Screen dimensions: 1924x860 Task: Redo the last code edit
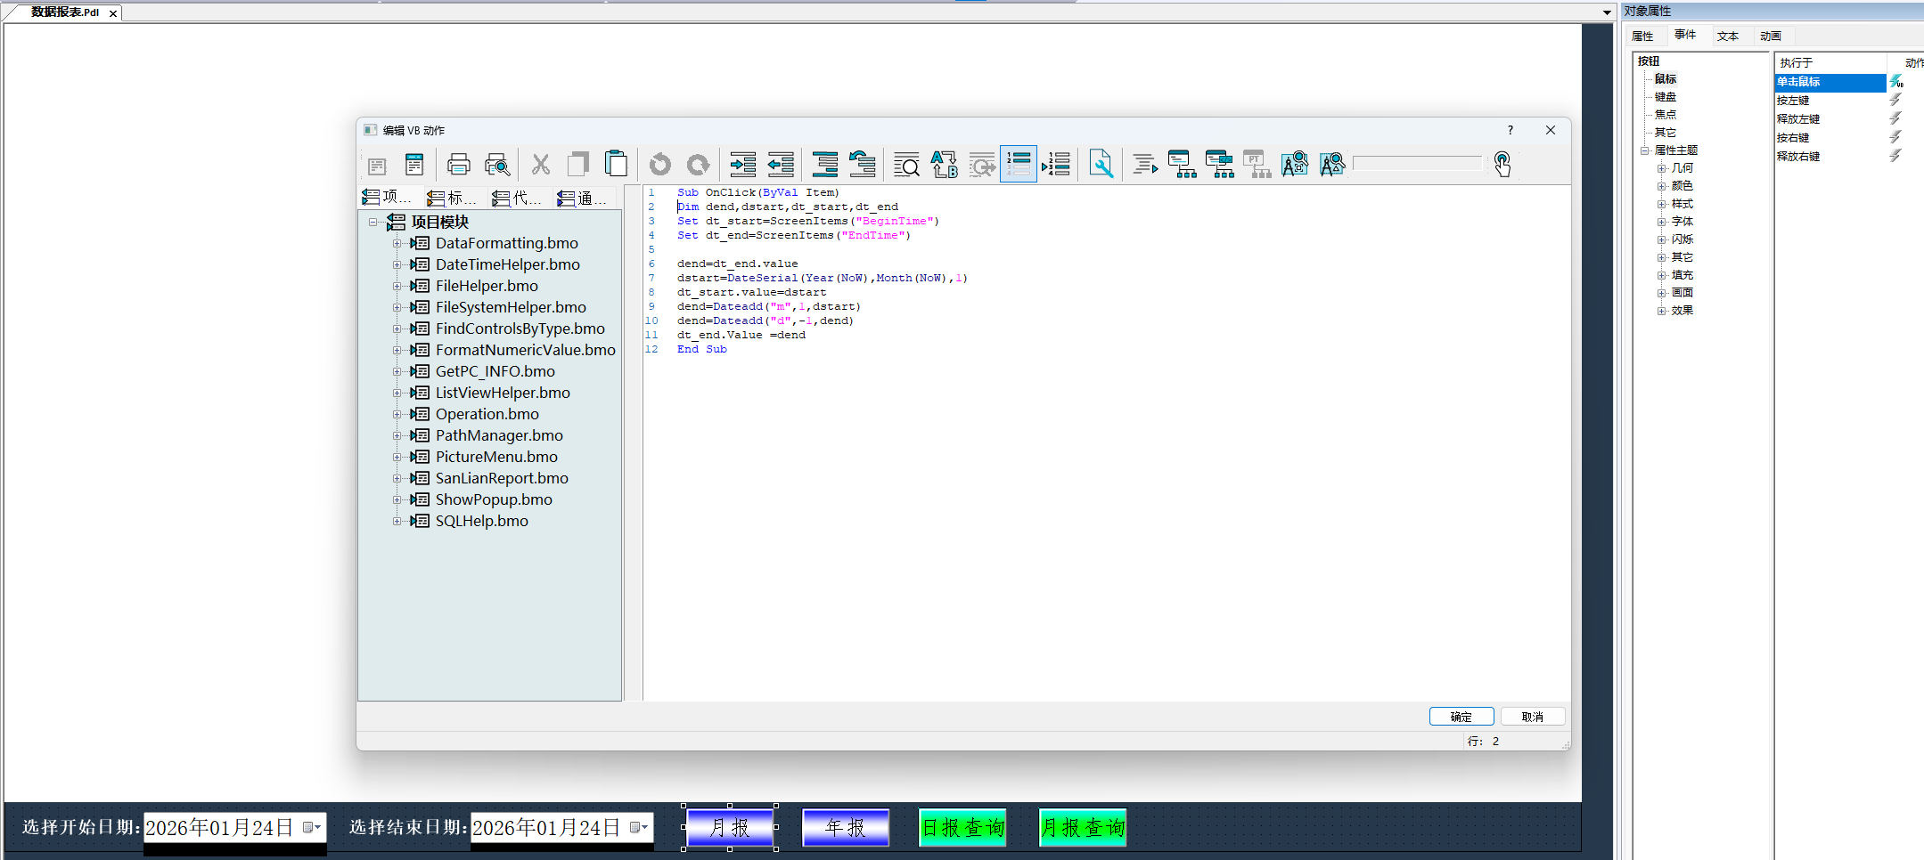[697, 164]
